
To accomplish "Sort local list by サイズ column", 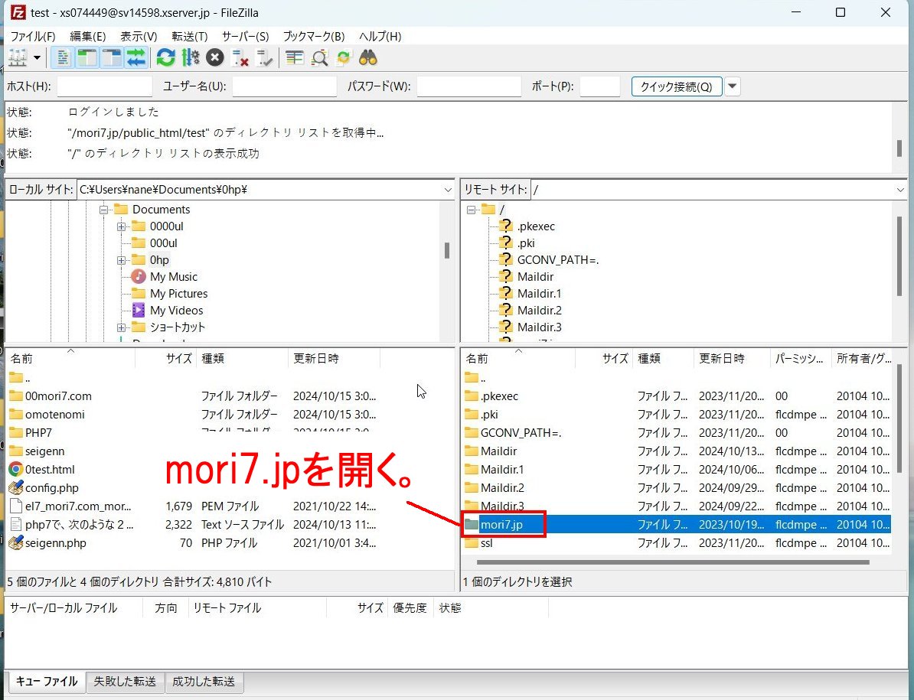I will (165, 358).
